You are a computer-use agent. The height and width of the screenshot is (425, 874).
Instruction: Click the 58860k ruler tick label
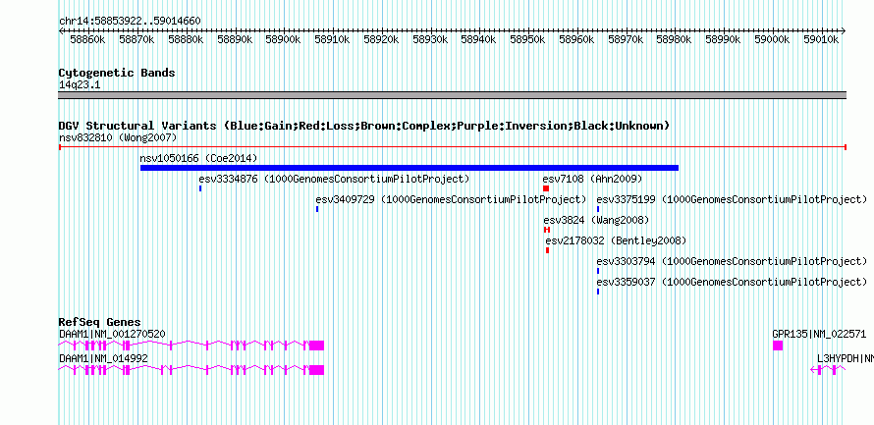click(x=87, y=39)
